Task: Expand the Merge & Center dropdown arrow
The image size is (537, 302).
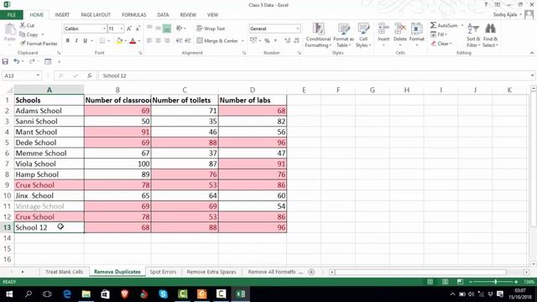Action: [242, 41]
